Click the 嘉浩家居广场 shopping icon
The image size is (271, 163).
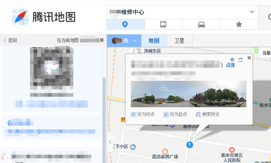165,151
